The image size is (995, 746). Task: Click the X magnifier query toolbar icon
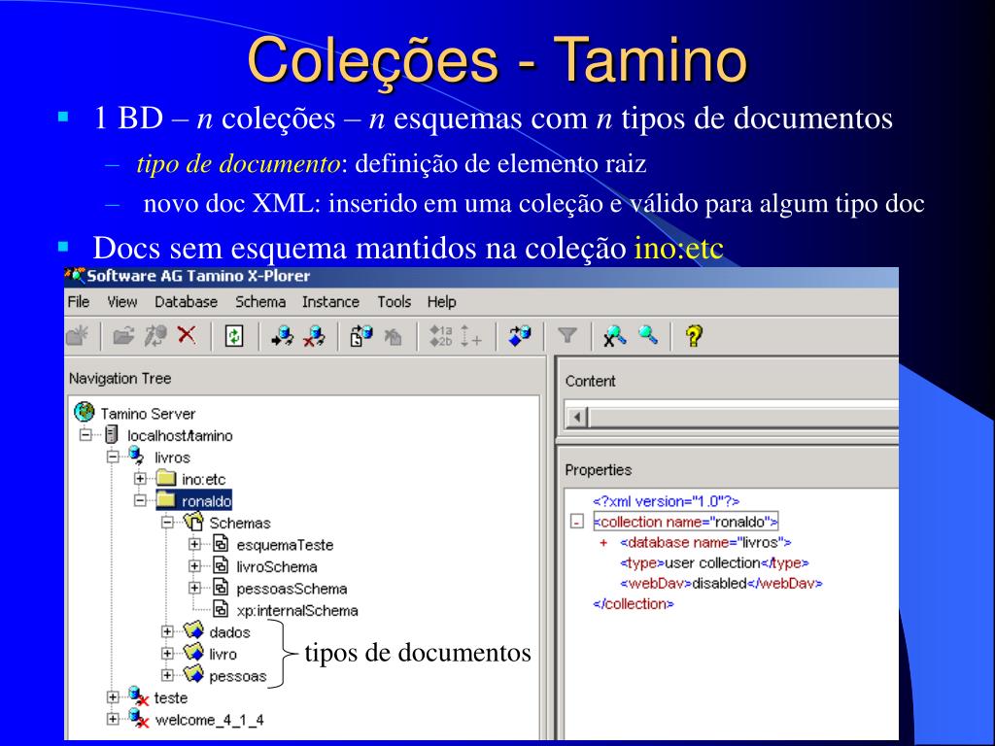pos(614,335)
